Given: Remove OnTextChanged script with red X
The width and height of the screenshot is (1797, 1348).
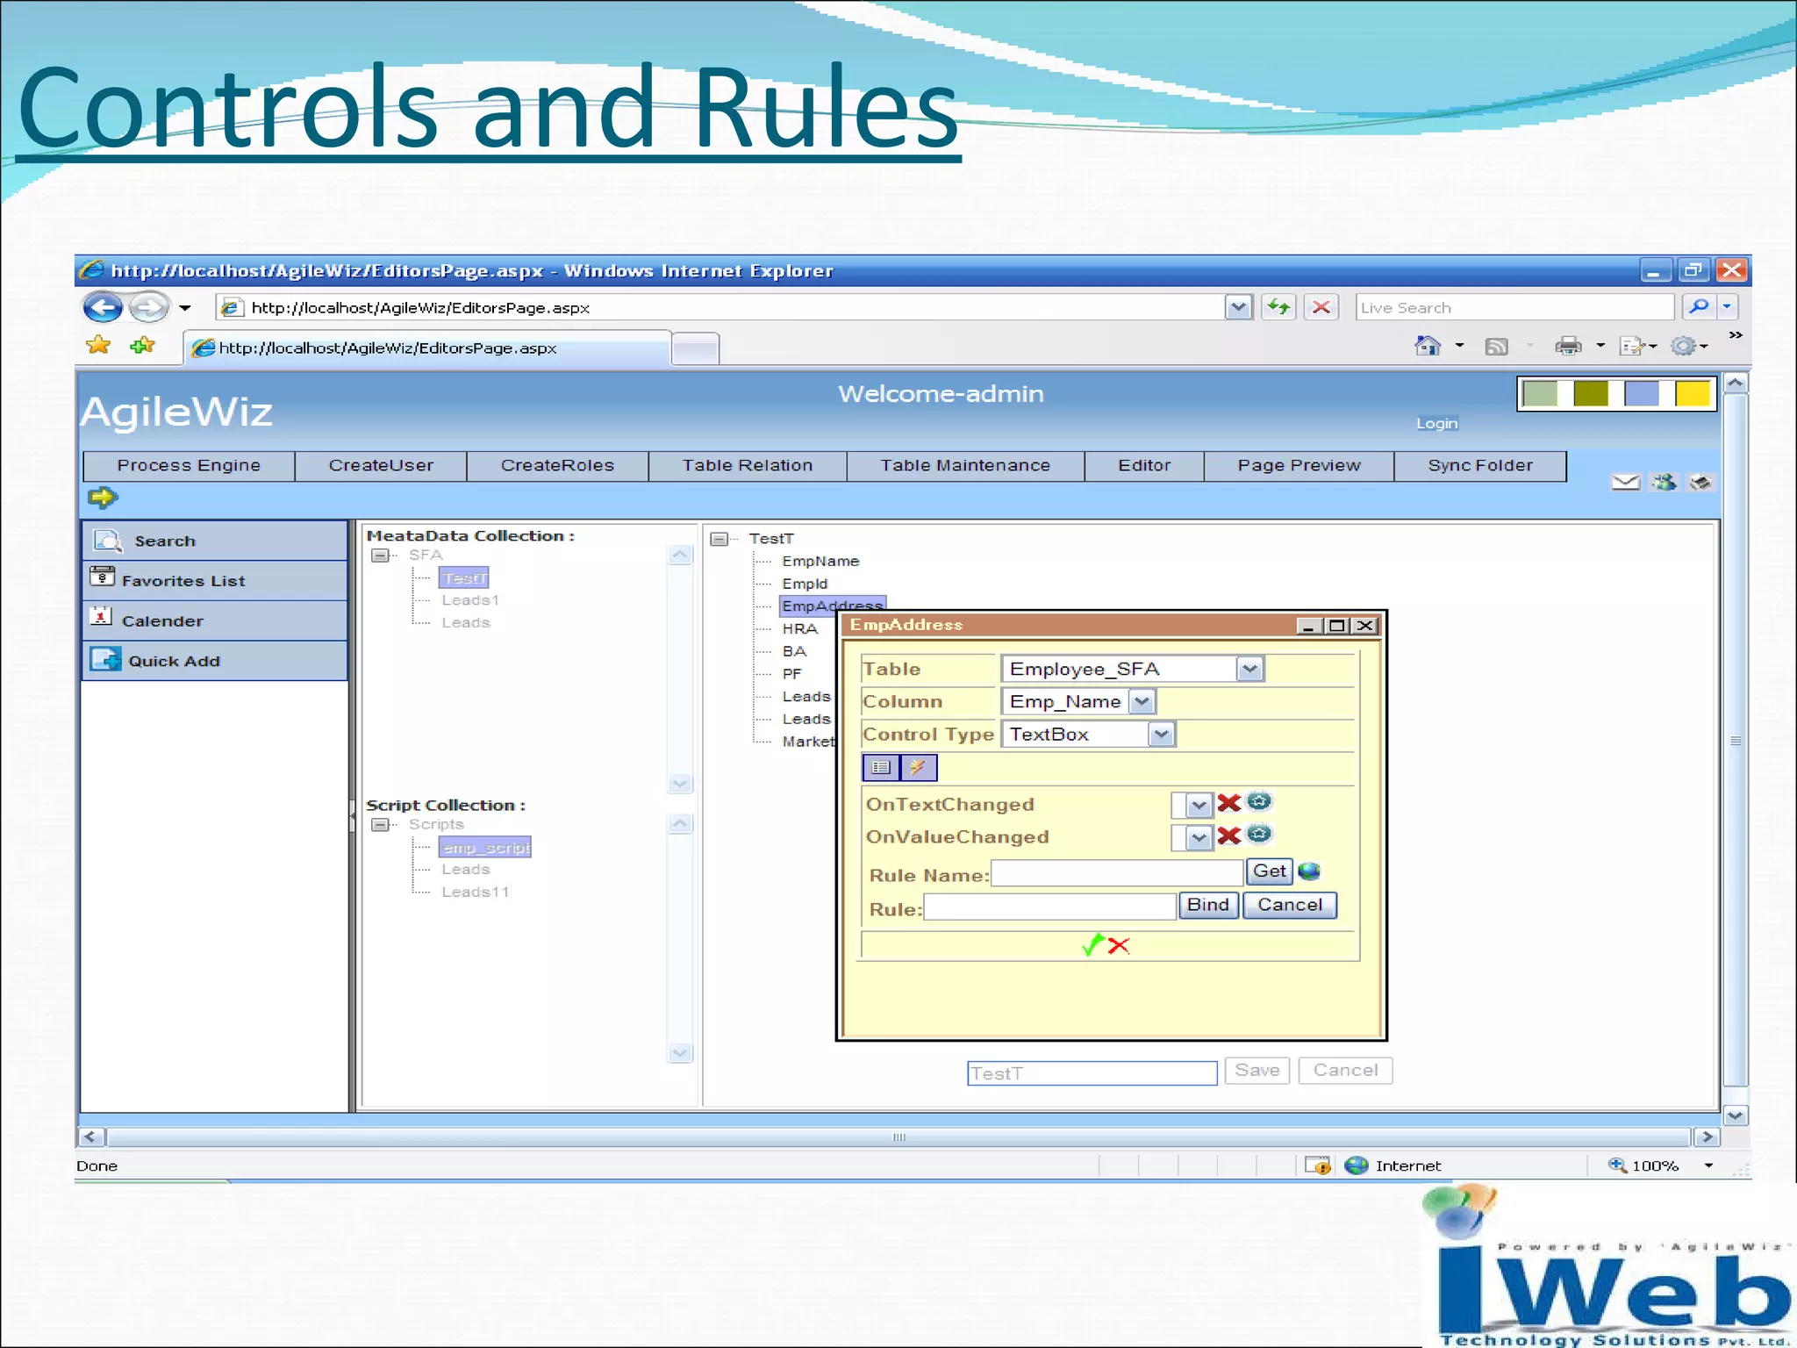Looking at the screenshot, I should pos(1228,803).
